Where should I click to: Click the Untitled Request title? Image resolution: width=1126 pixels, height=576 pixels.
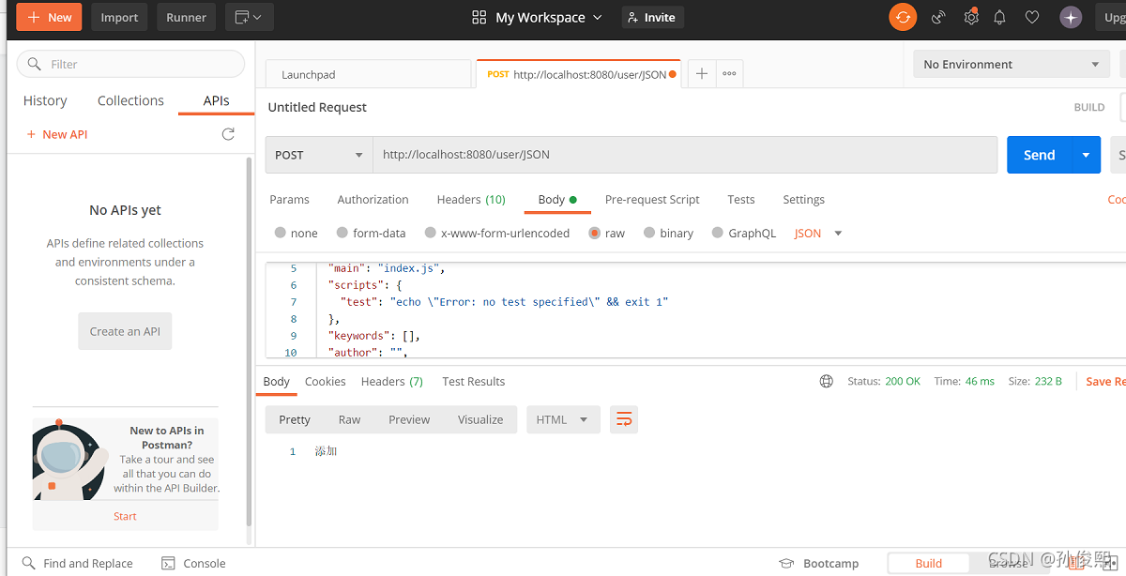click(x=317, y=107)
